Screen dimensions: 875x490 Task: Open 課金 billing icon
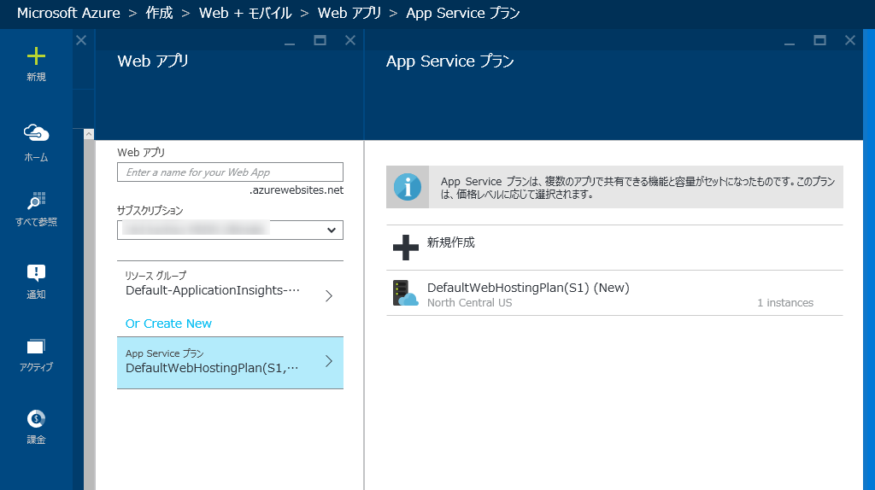36,418
